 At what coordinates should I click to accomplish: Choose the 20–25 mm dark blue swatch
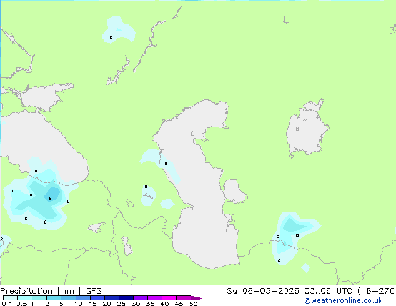(111, 298)
